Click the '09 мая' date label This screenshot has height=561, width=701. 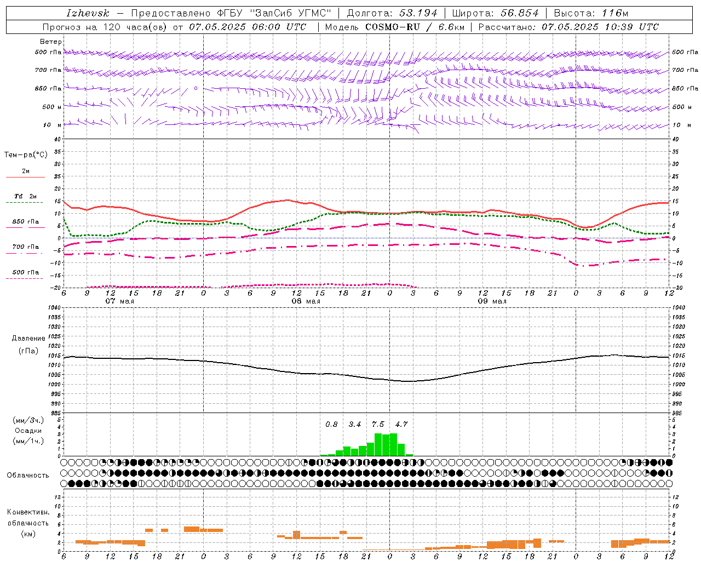coord(492,301)
